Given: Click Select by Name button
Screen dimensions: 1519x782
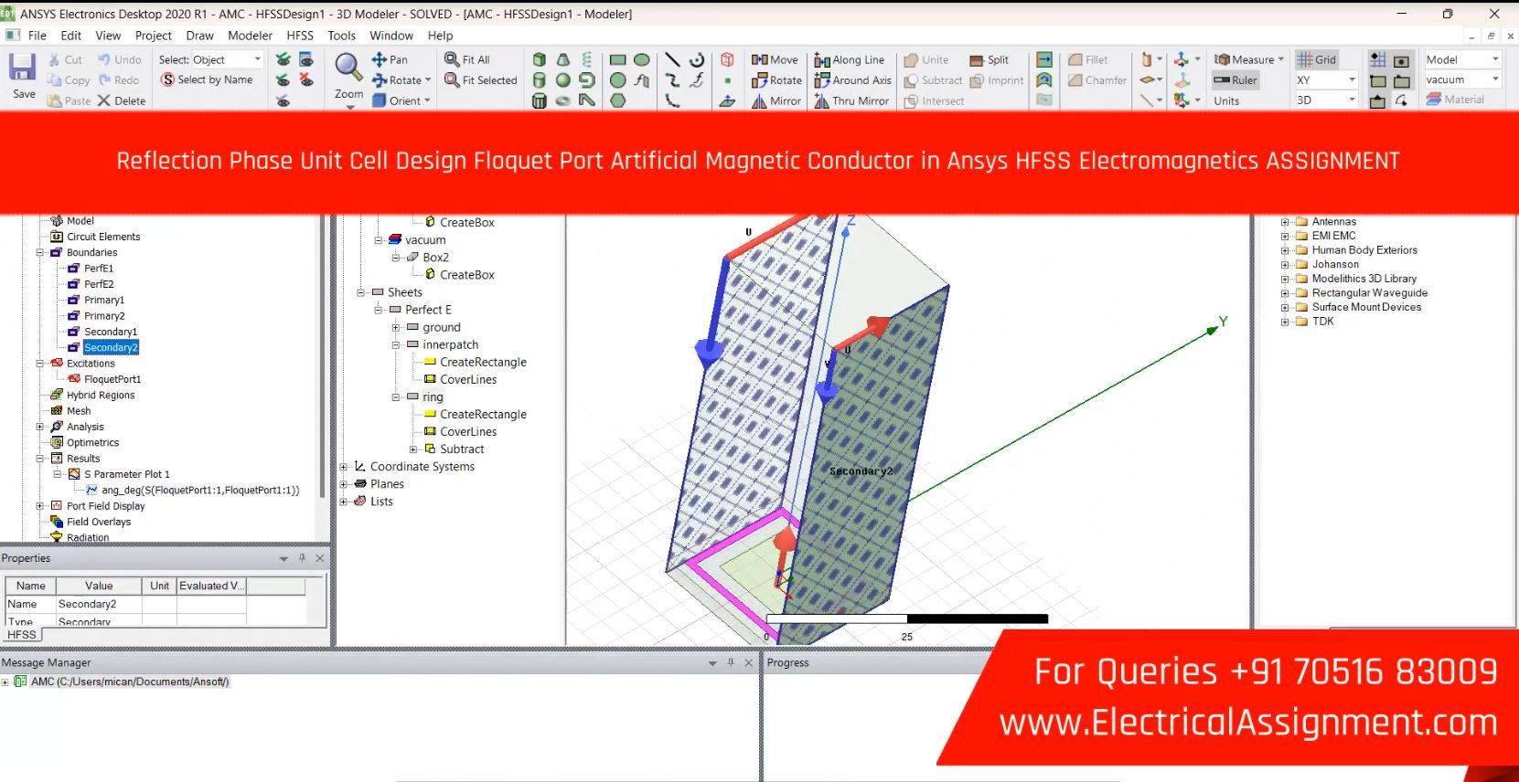Looking at the screenshot, I should [207, 80].
